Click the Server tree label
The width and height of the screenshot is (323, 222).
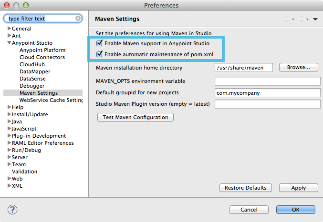coord(20,157)
